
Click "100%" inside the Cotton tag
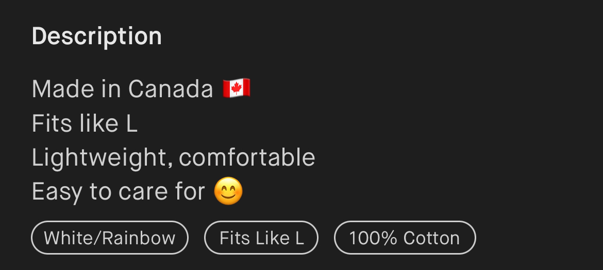point(374,238)
